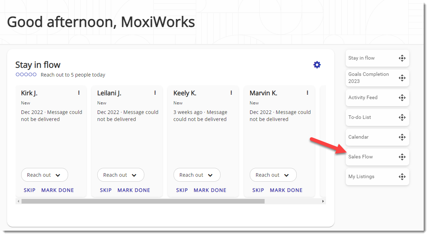Expand the Reach out dropdown for Leilani J.
The image size is (429, 236).
click(121, 175)
